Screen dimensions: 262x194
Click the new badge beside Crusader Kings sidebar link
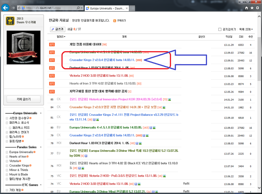[x=30, y=165]
